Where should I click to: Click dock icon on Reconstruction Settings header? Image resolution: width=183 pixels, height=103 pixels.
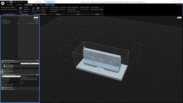tap(37, 60)
